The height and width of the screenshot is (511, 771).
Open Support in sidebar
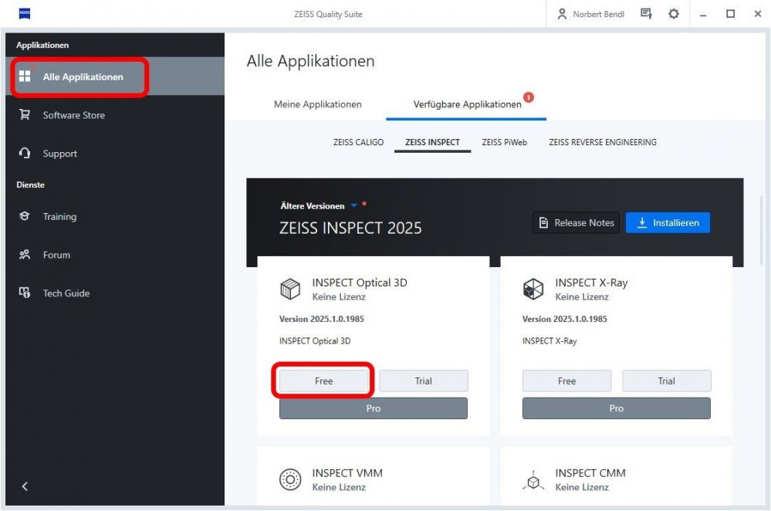(115, 154)
